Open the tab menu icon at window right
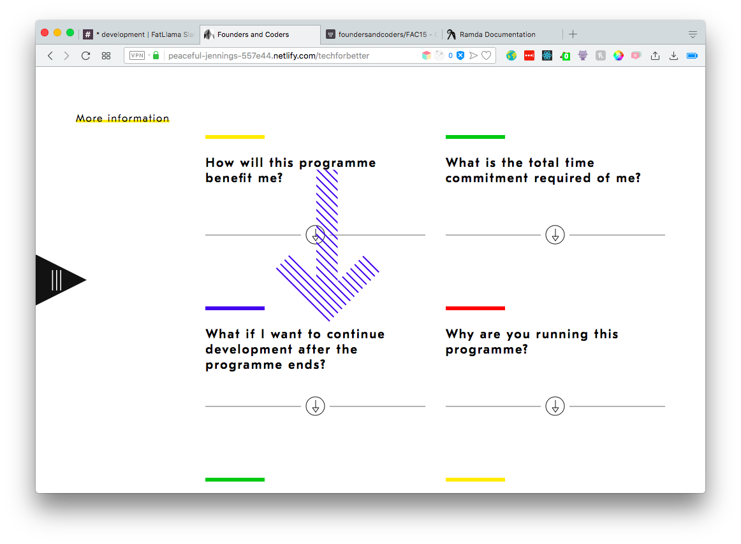 693,34
